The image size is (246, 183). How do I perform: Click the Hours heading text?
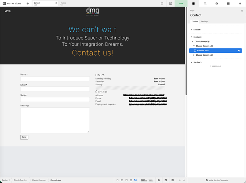click(100, 75)
